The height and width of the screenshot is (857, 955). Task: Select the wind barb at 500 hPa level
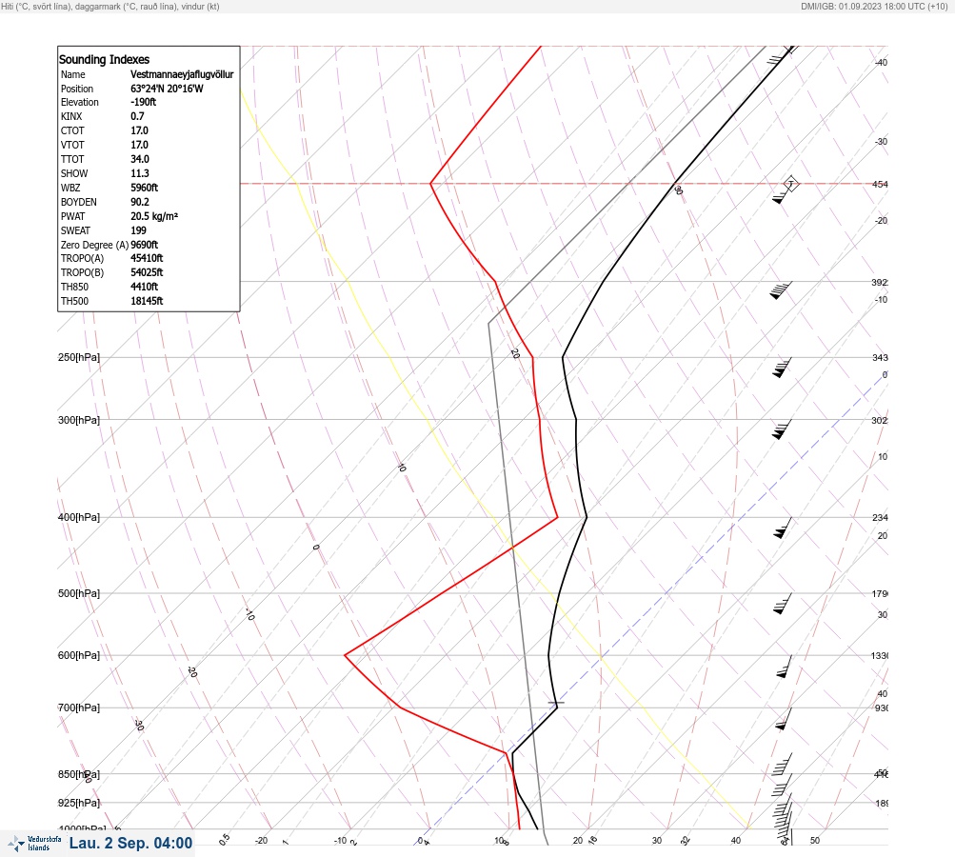(x=783, y=604)
